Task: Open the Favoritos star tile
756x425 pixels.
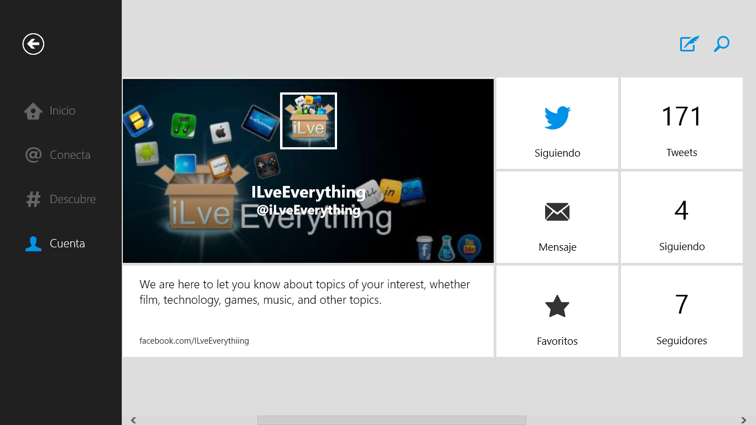Action: pyautogui.click(x=557, y=312)
